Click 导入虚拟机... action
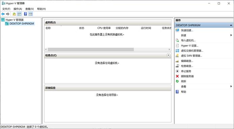Image resolution: width=234 pixels, height=129 pixels. [x=188, y=40]
